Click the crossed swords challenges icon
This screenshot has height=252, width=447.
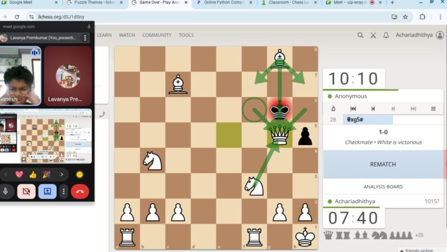(x=373, y=36)
